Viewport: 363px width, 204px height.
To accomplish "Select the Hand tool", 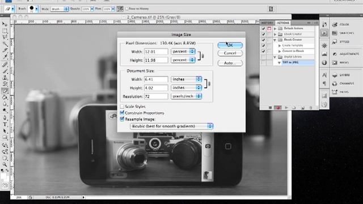I will click(5, 158).
